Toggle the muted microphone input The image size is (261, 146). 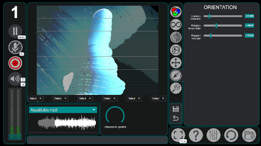(15, 47)
